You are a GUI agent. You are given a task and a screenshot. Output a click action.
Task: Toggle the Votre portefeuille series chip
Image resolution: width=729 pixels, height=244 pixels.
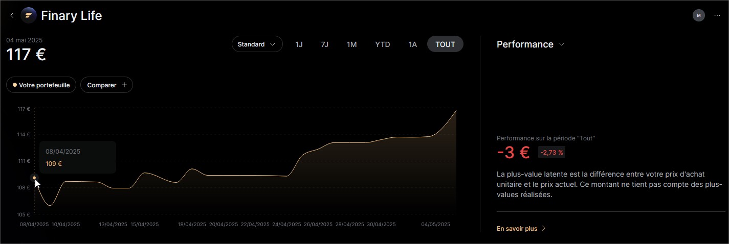(41, 85)
